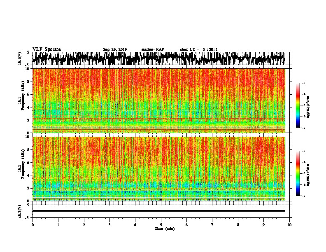Screen dimensions: 326x252
Task: Click the 'ch.3(V)' axis label
Action: (20, 211)
